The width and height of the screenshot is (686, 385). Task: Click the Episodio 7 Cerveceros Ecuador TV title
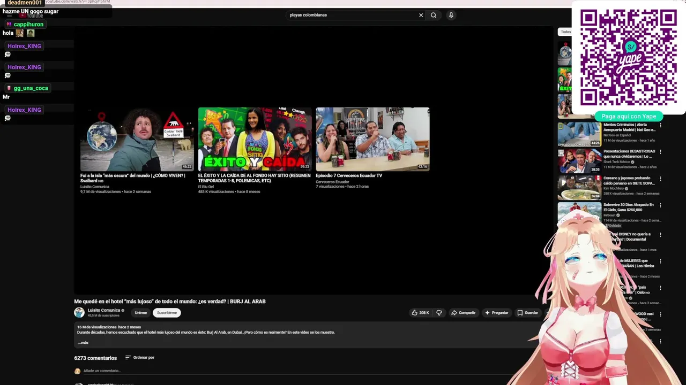click(x=349, y=175)
